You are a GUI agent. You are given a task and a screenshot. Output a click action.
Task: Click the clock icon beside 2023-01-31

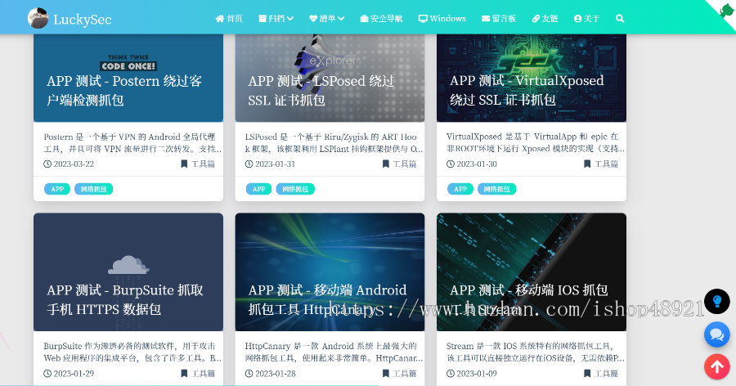point(249,164)
